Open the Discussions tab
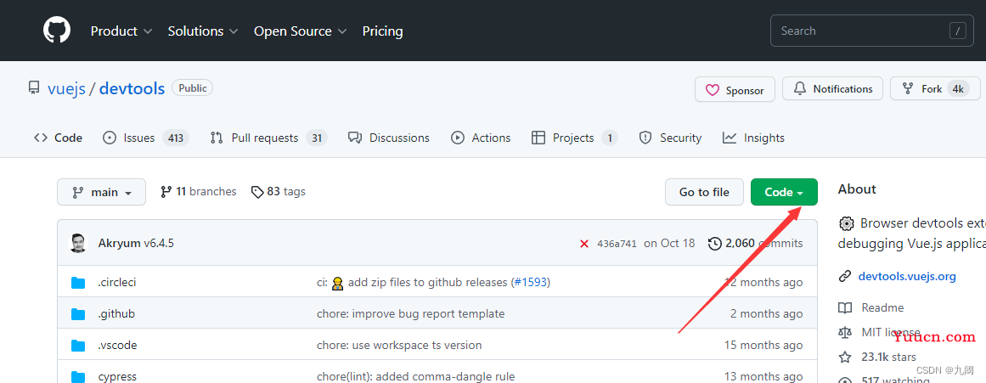 pyautogui.click(x=389, y=138)
